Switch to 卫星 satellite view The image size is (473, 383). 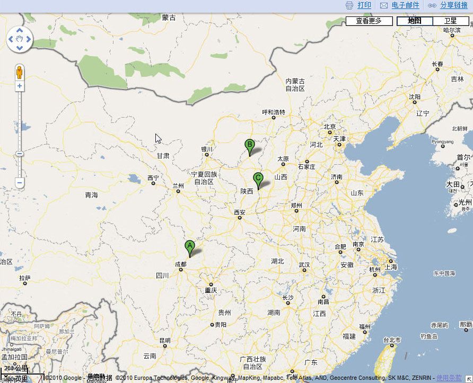(450, 21)
